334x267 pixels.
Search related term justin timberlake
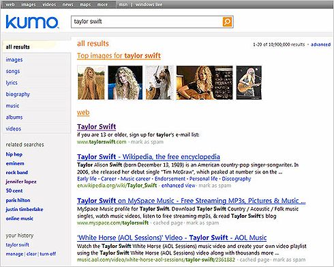(25, 210)
